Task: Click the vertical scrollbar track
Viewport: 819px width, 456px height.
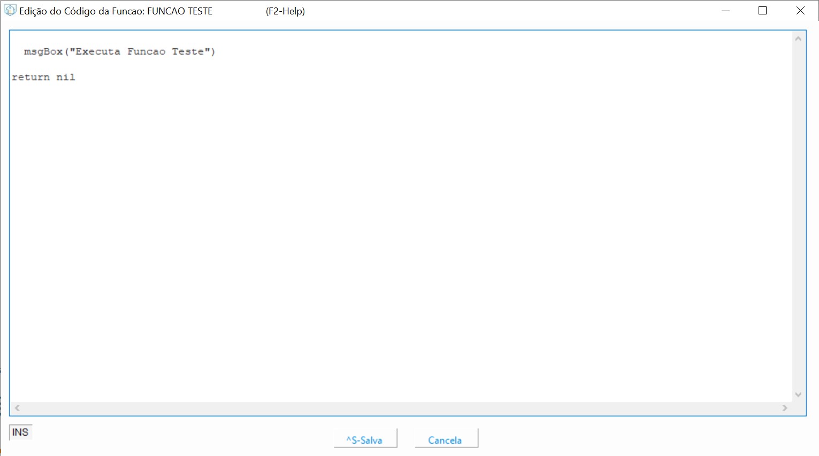Action: pyautogui.click(x=798, y=214)
